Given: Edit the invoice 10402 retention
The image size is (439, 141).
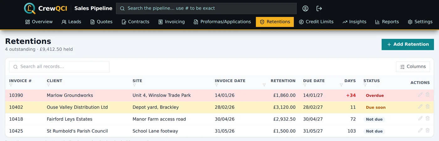Looking at the screenshot, I should [x=420, y=107].
